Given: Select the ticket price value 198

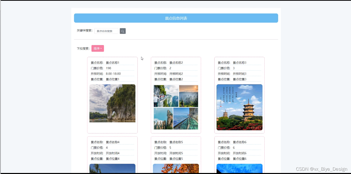Looking at the screenshot, I should click(108, 68).
